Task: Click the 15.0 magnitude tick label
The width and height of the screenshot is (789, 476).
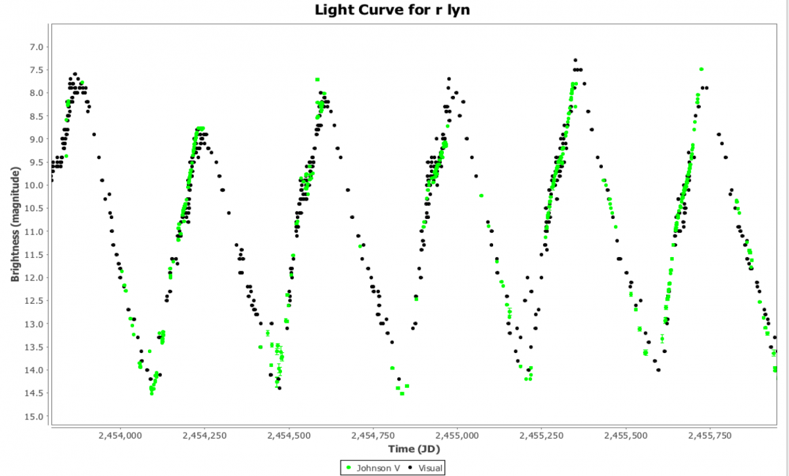Action: (x=35, y=416)
